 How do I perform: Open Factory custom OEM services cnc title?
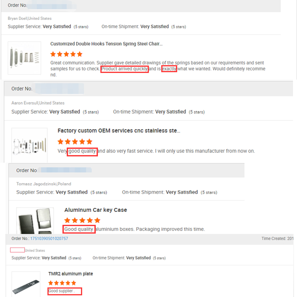(119, 130)
